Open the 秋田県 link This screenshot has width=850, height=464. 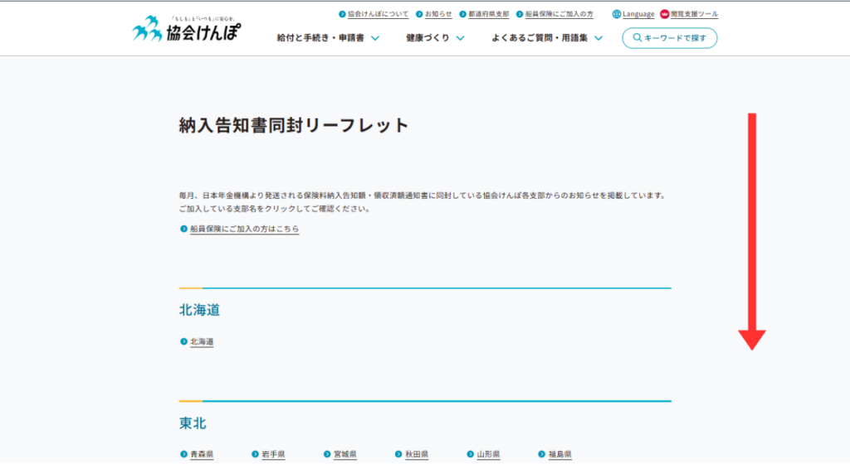(417, 454)
